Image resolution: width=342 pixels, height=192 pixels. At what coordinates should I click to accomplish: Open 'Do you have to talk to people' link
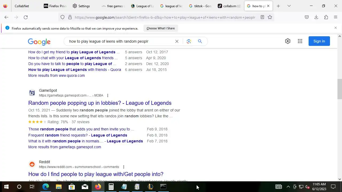click(x=72, y=64)
